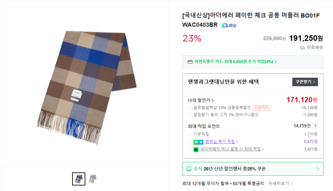The height and width of the screenshot is (191, 333).
Task: Expand 네이버페이 머니 결제 시 최대 적립
Action: [232, 149]
